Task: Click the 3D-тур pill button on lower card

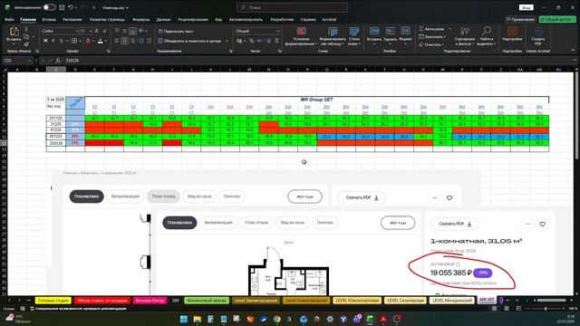Action: pyautogui.click(x=398, y=223)
